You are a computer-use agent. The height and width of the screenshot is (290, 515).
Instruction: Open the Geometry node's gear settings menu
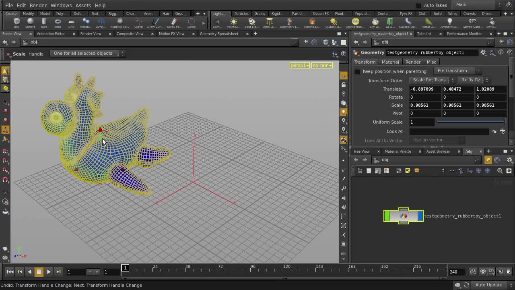click(482, 52)
